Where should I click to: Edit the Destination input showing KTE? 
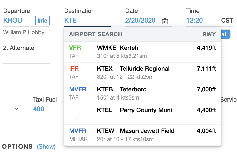point(70,21)
